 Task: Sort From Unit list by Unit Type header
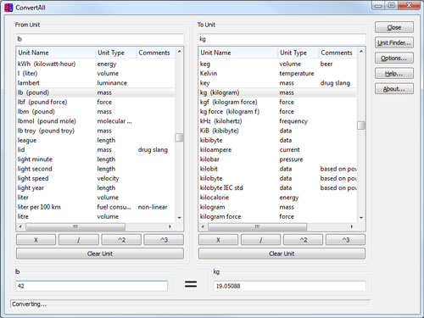pyautogui.click(x=116, y=53)
